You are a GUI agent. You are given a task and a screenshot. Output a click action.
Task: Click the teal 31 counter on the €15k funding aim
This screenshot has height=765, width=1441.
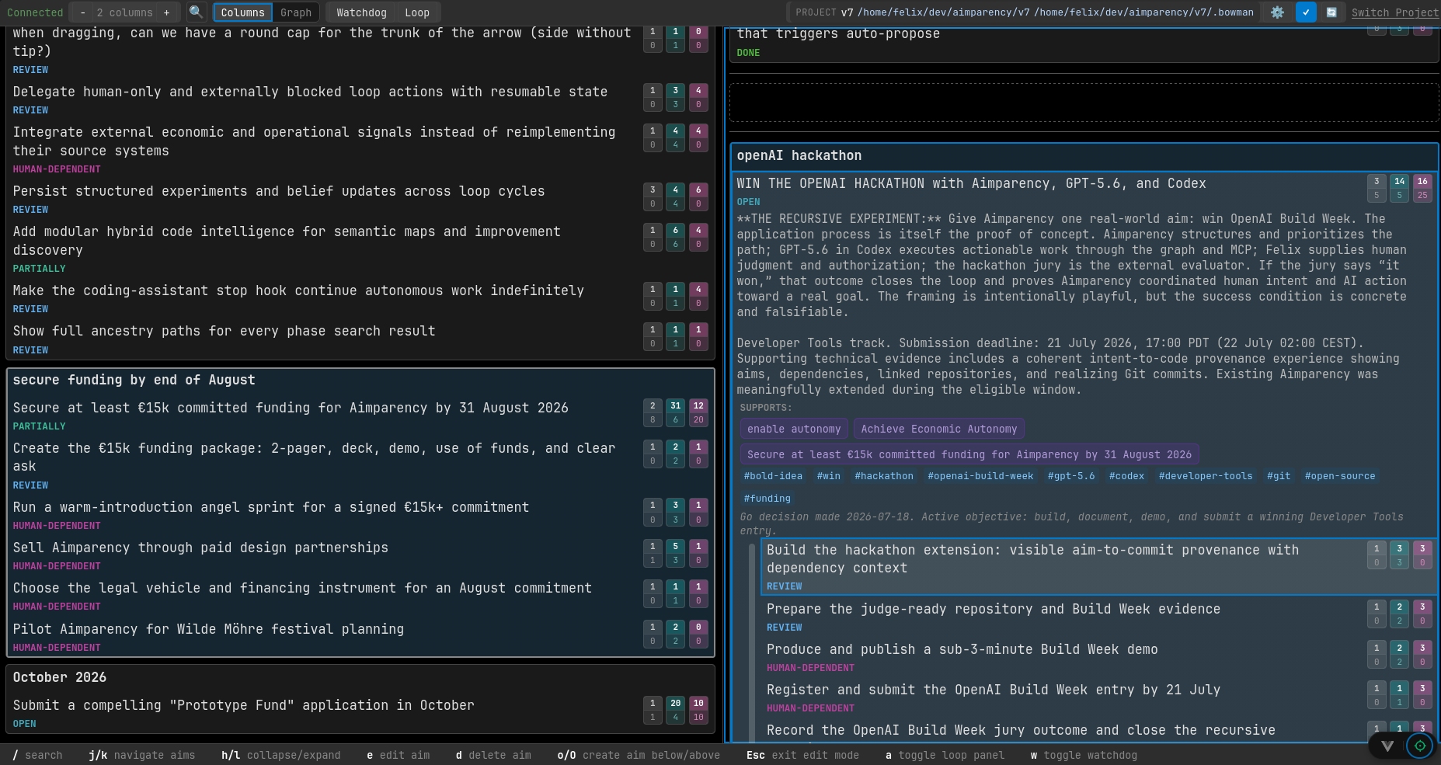675,406
